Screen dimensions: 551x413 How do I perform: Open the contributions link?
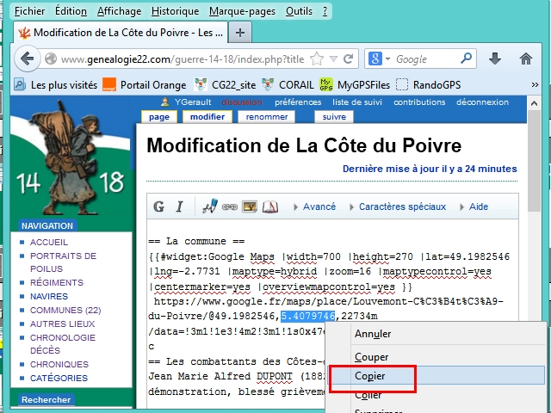click(419, 102)
